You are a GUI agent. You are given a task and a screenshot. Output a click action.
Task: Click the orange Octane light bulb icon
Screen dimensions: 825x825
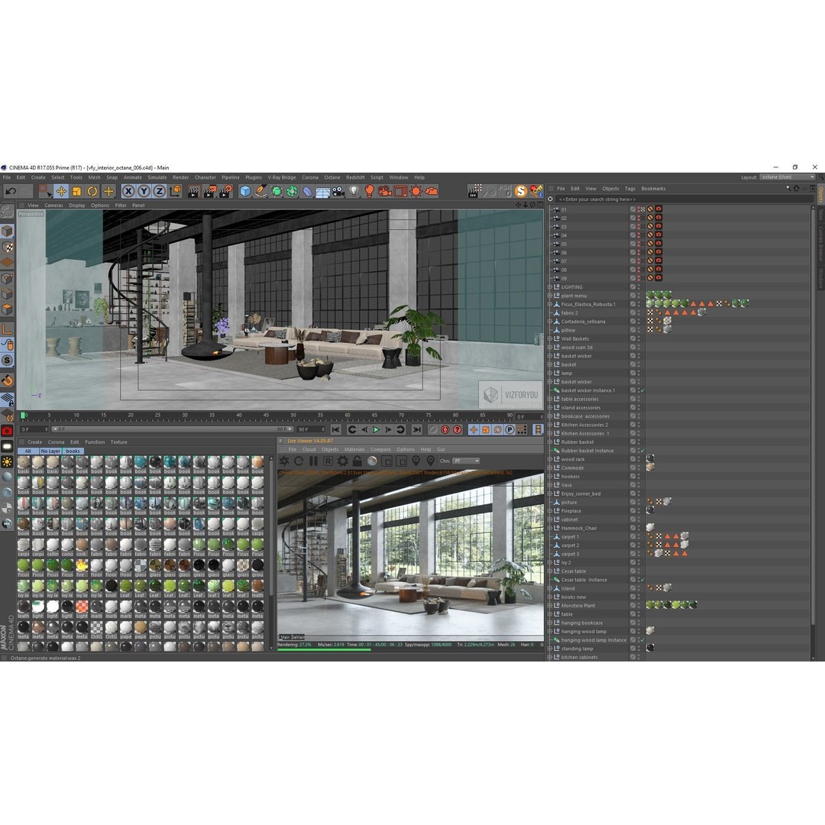coord(370,192)
